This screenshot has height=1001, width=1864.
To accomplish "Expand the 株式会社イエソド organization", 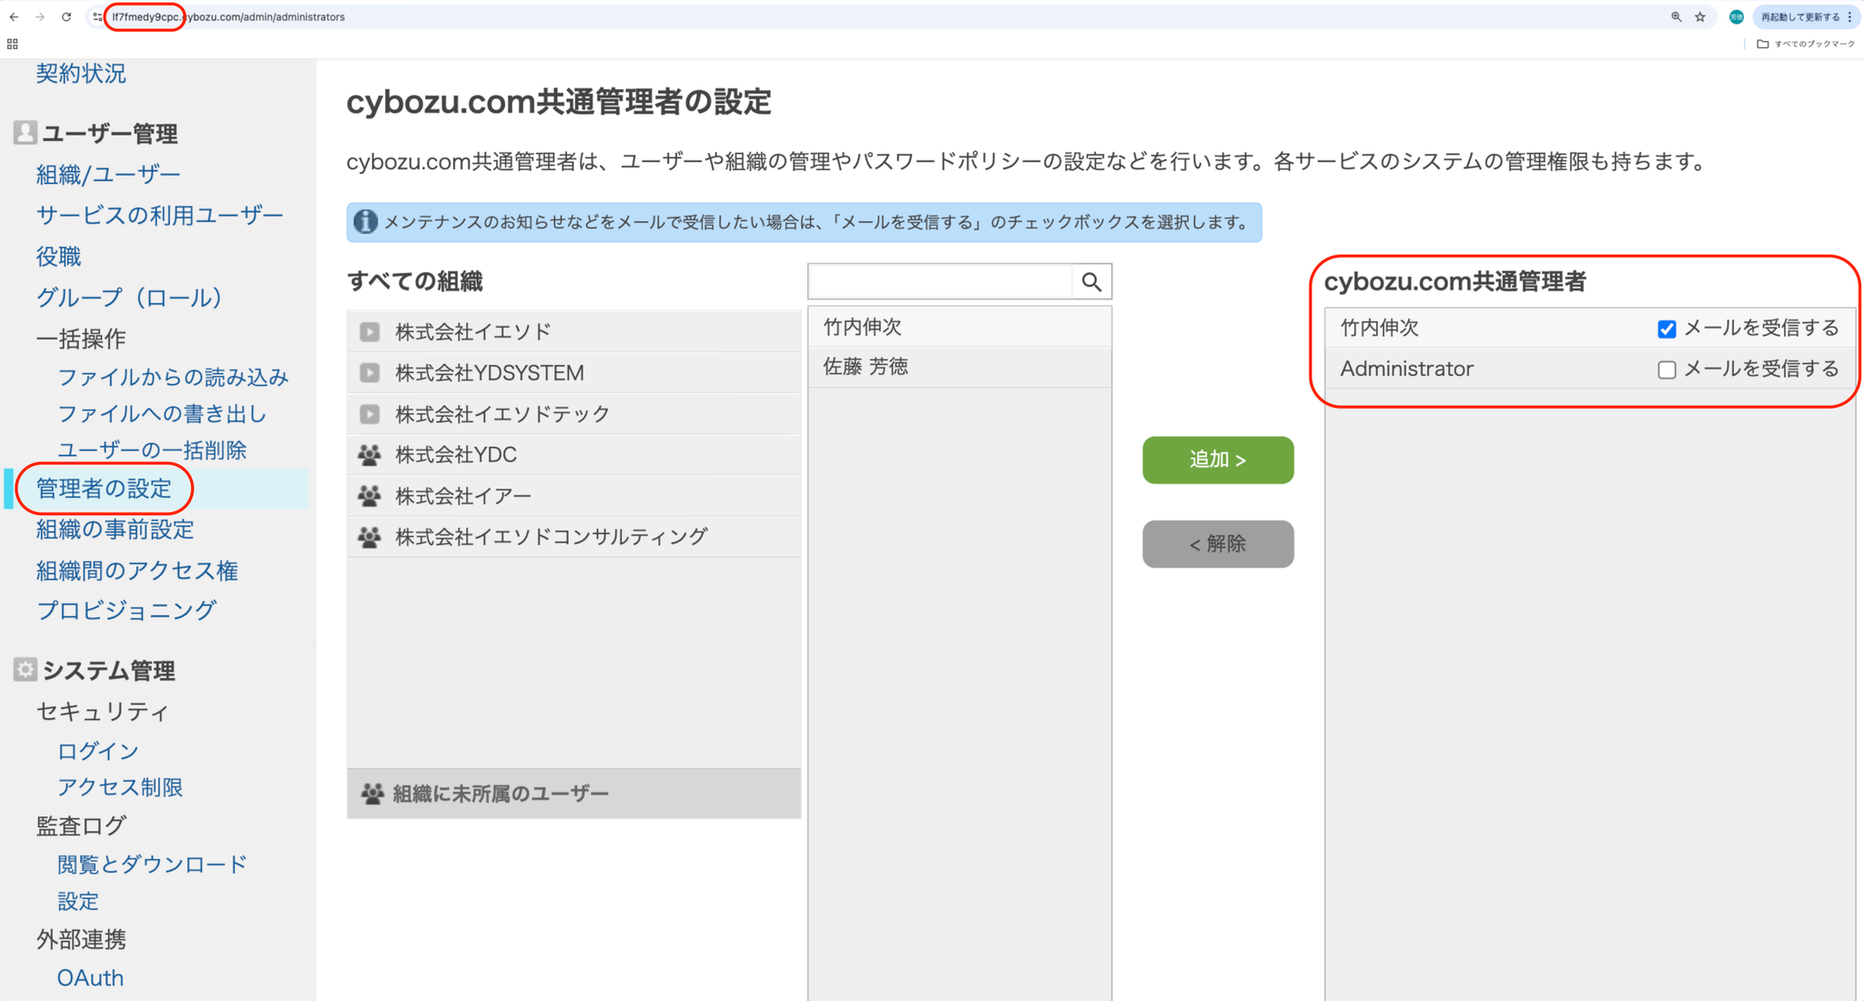I will coord(370,332).
